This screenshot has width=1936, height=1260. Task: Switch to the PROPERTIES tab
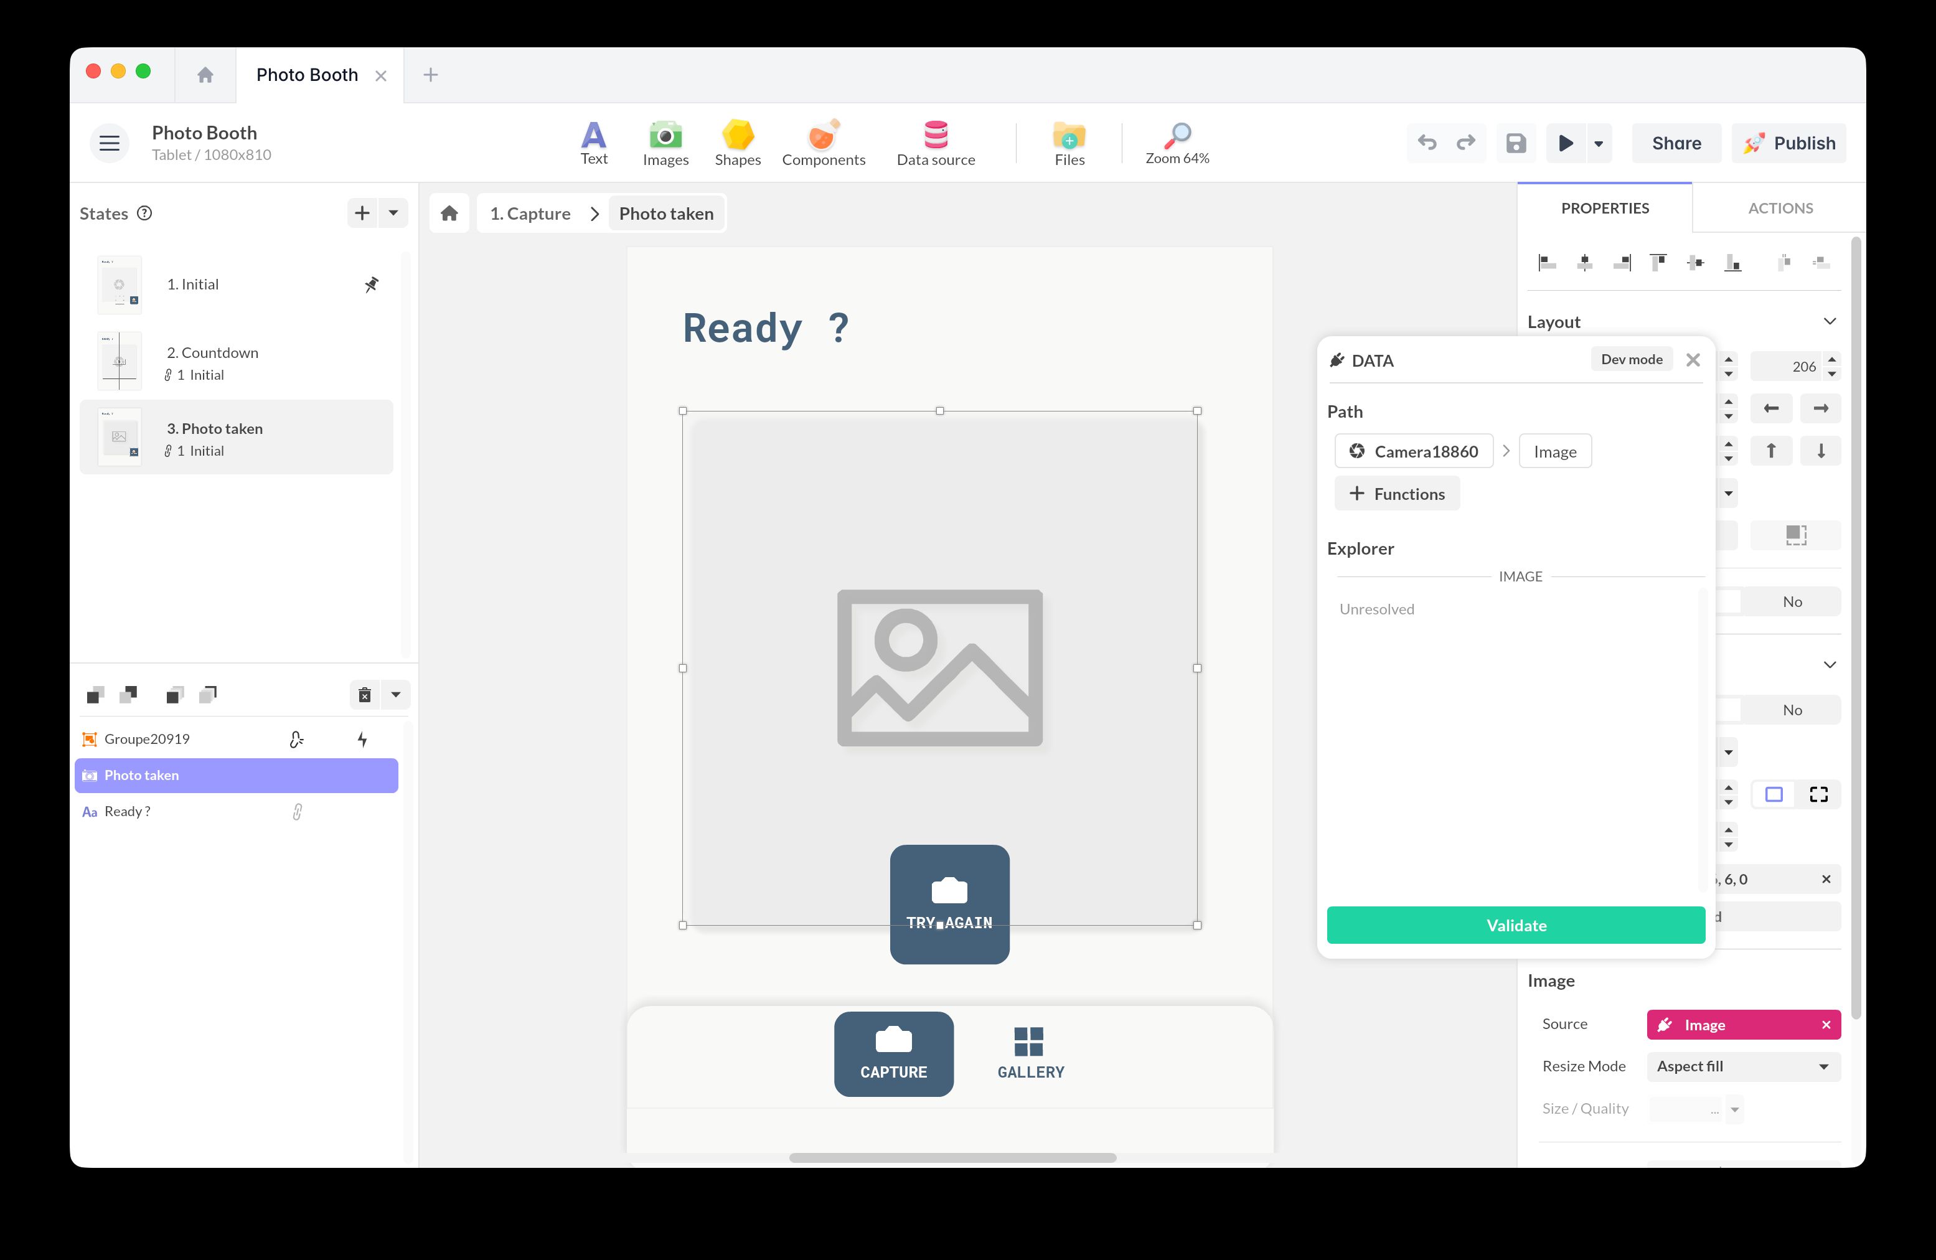click(1605, 209)
